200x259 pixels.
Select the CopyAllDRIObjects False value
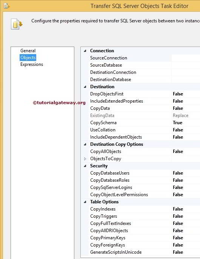tap(178, 231)
